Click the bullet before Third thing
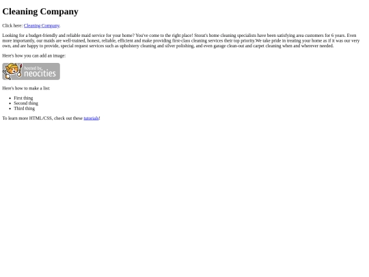Image resolution: width=369 pixels, height=277 pixels. [x=10, y=109]
